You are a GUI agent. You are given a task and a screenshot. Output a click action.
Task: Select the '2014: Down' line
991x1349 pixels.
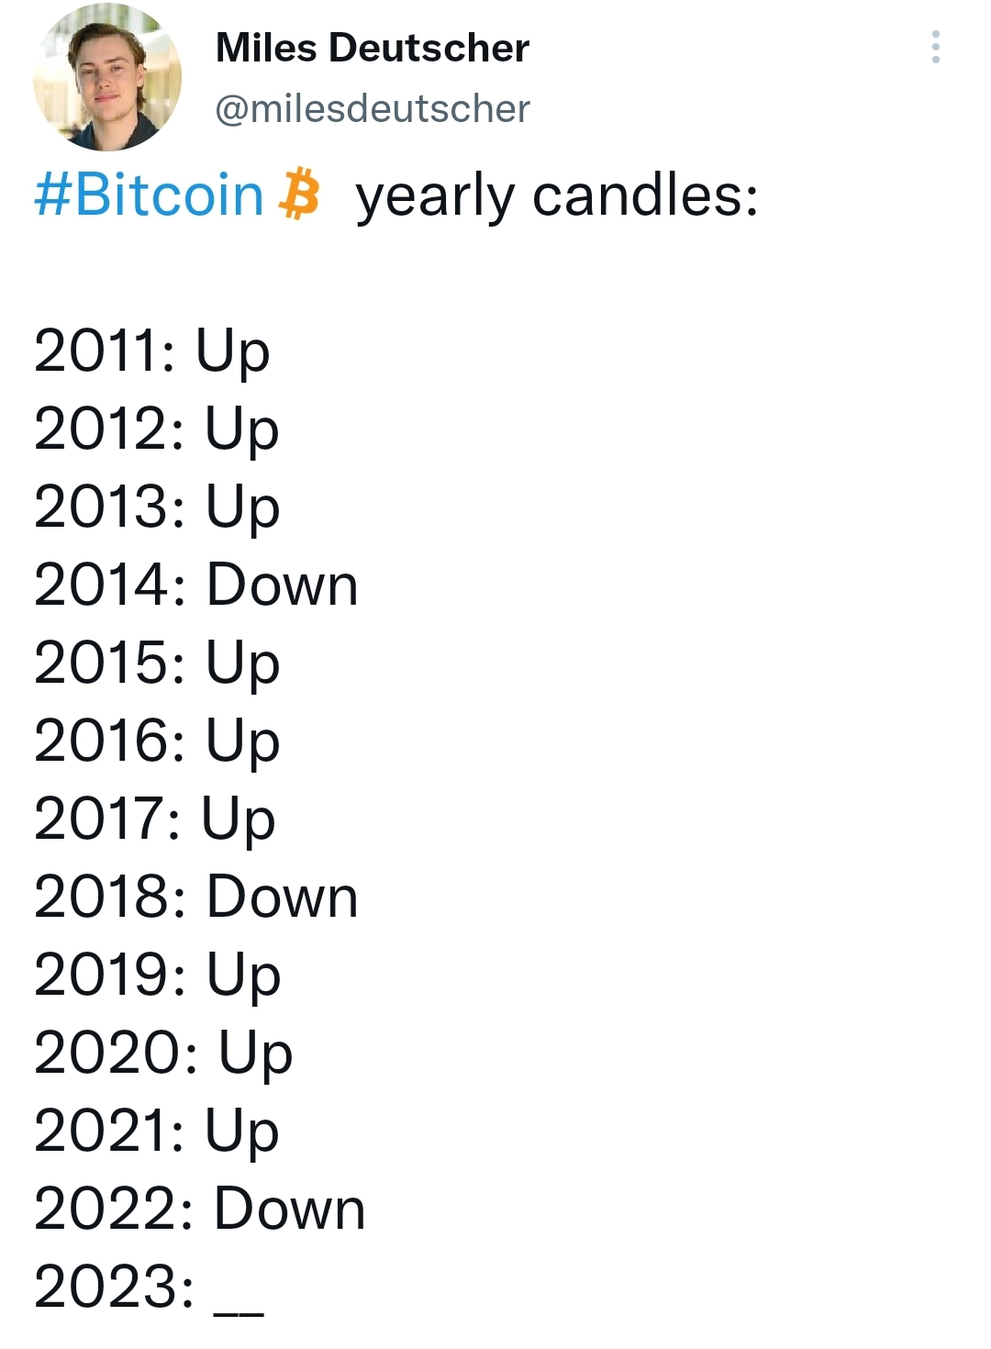pos(195,585)
